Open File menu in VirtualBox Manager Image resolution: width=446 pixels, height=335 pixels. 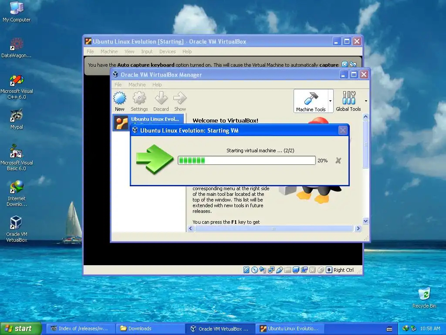point(118,85)
